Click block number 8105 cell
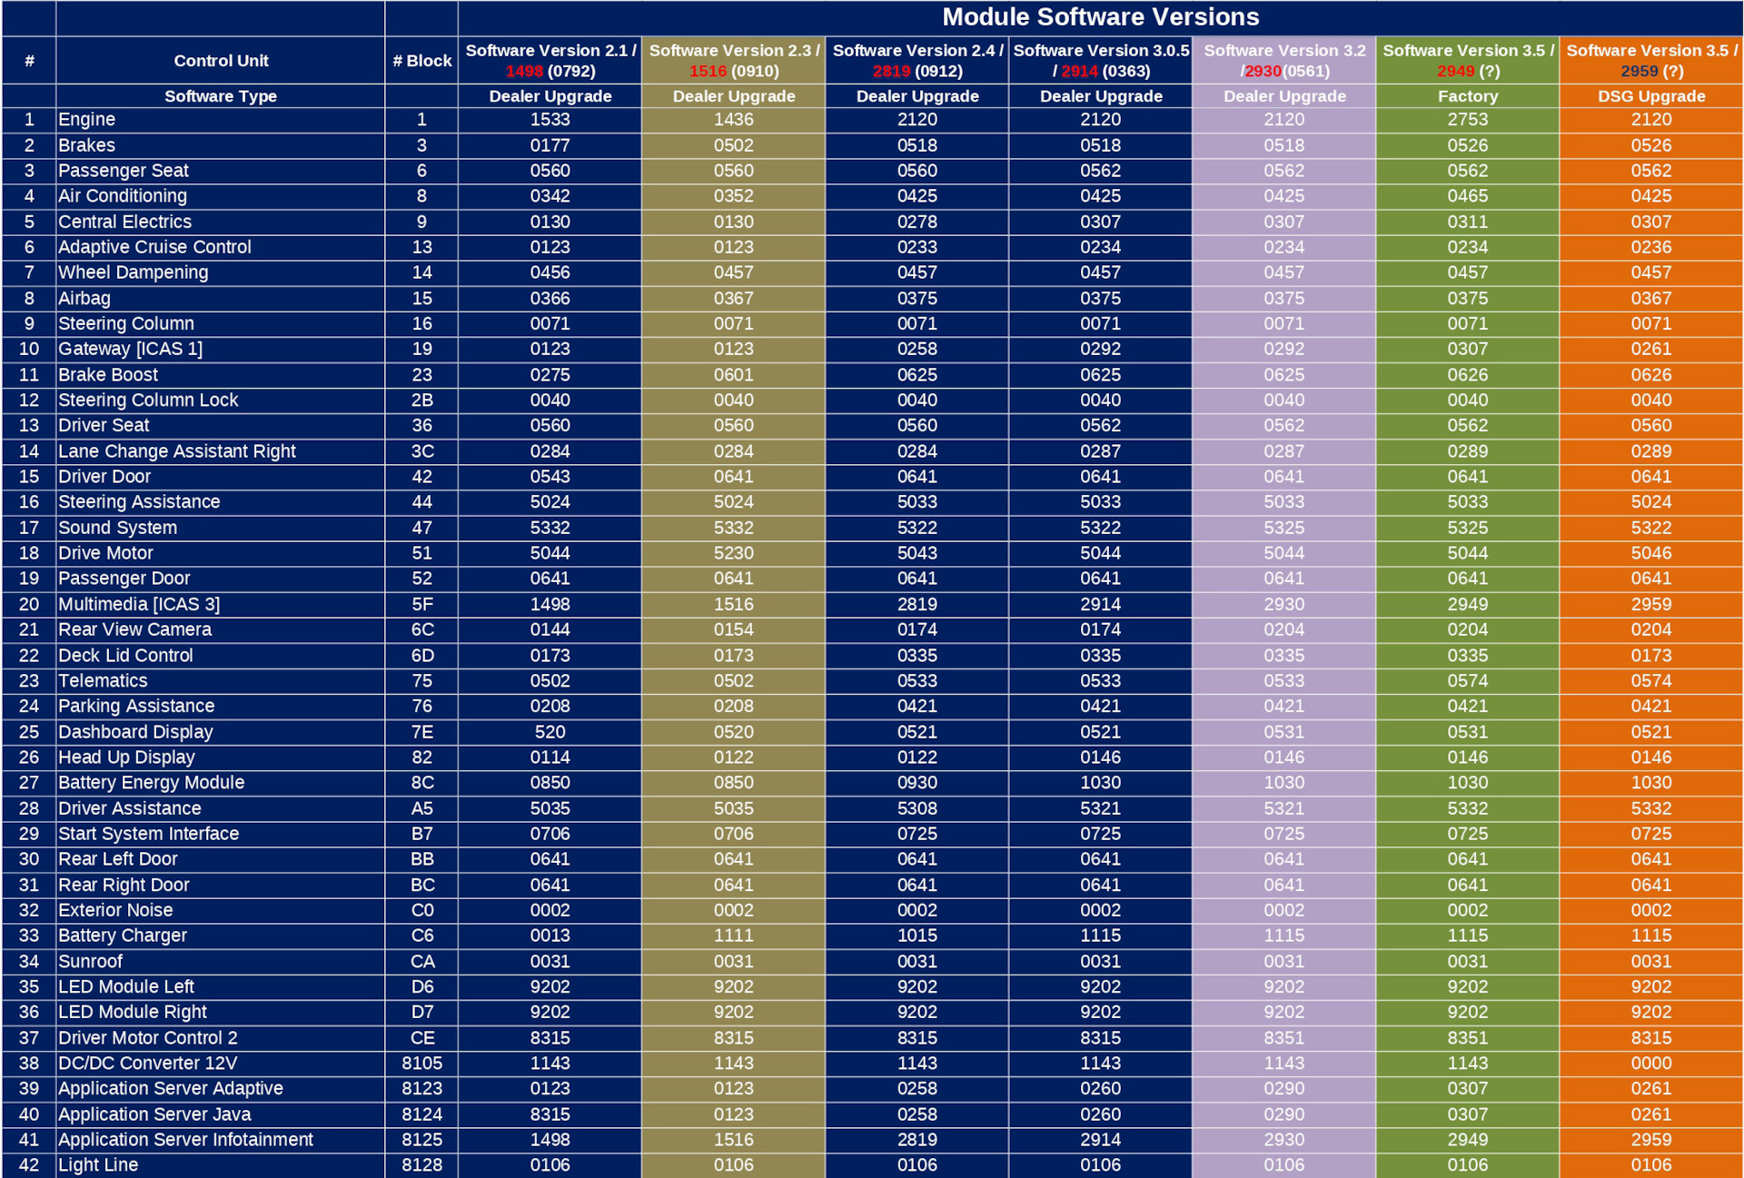Screen dimensions: 1744x1178 (x=421, y=1063)
